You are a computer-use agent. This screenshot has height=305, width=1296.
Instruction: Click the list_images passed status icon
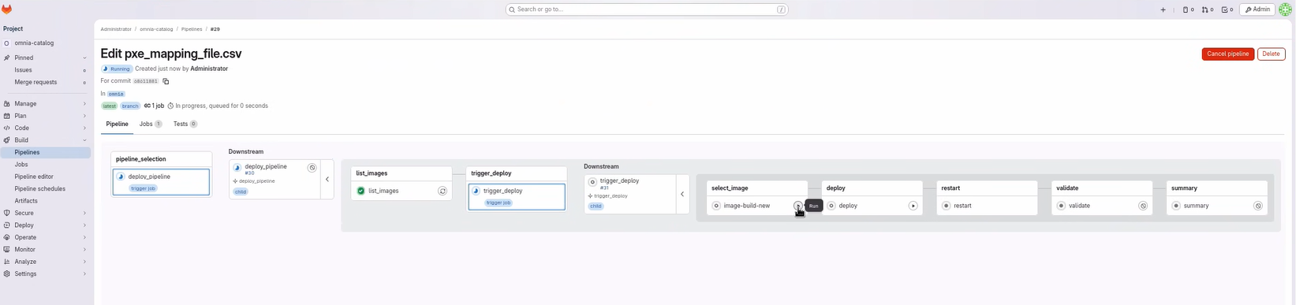360,191
